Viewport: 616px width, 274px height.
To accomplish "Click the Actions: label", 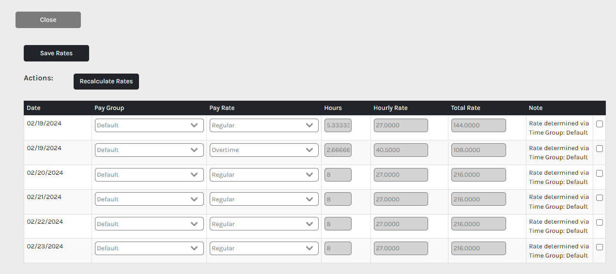I will [x=38, y=78].
